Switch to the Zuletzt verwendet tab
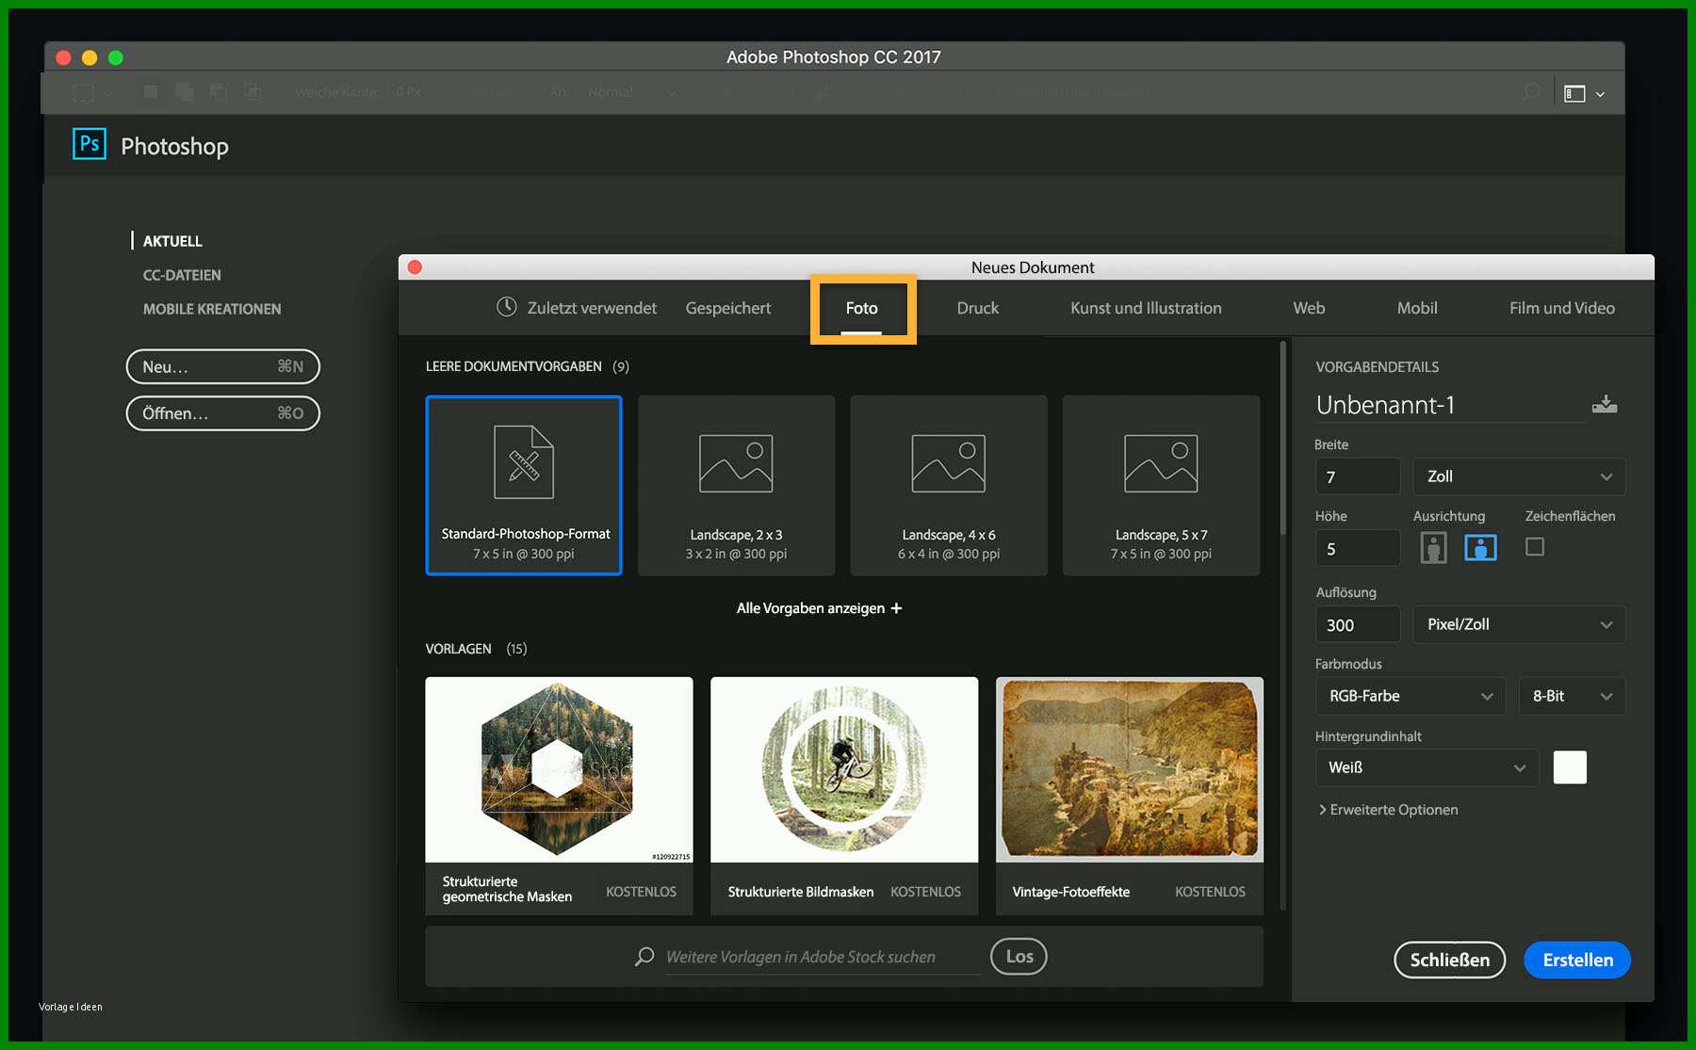This screenshot has height=1050, width=1696. (x=577, y=308)
